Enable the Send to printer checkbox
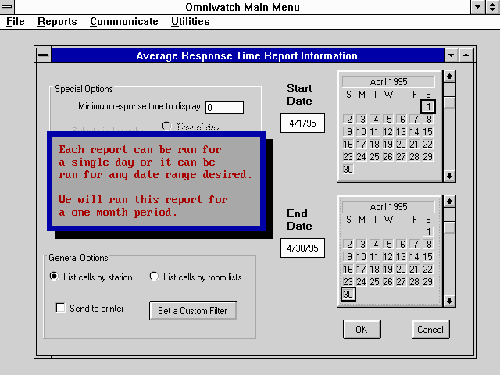 pos(61,309)
